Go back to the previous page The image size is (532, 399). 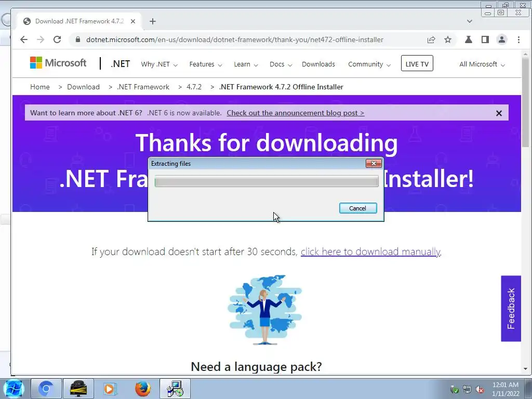tap(24, 39)
